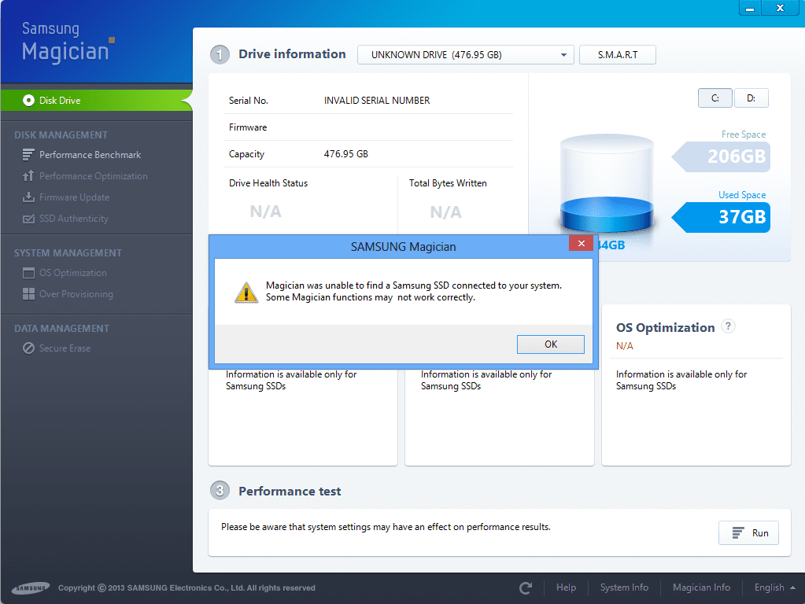Open the Help link
Screen dimensions: 805x604
(x=566, y=587)
